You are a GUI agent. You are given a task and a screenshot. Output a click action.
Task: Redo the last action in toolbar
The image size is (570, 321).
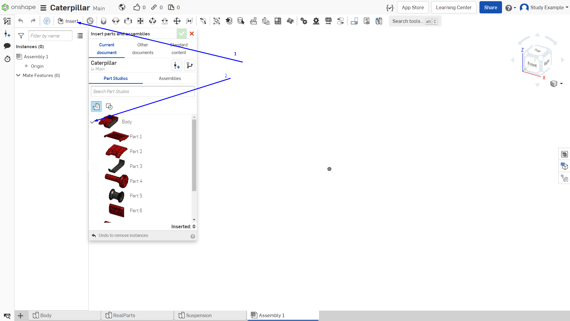33,21
